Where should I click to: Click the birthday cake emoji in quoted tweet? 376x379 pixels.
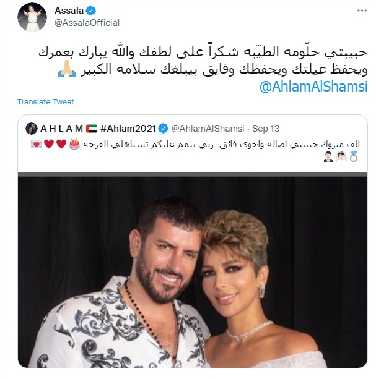74,144
